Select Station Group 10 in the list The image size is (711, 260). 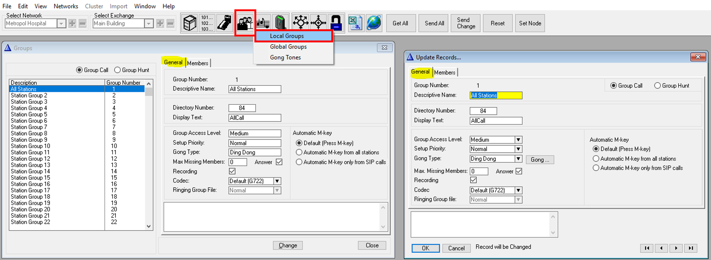click(x=77, y=146)
